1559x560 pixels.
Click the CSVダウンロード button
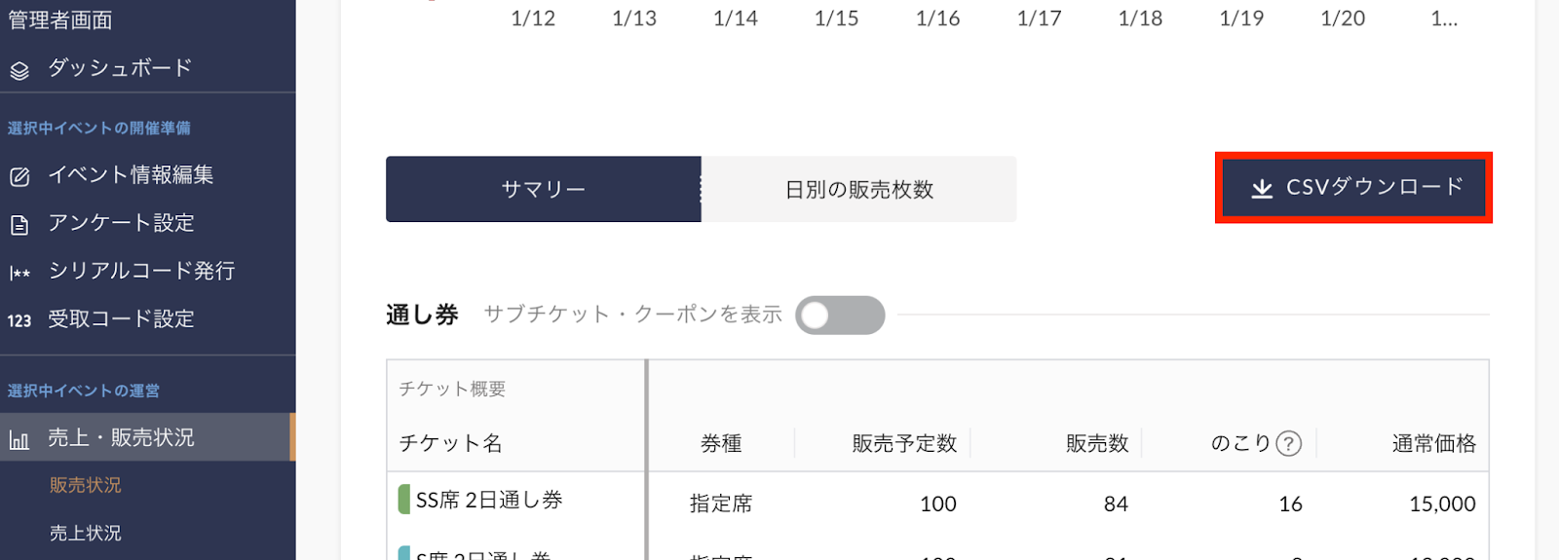[x=1353, y=188]
